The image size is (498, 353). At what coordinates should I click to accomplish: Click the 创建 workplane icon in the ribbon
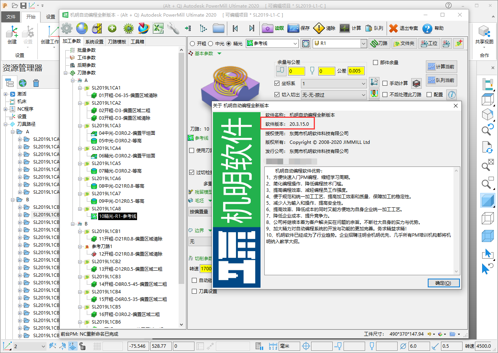point(12,35)
